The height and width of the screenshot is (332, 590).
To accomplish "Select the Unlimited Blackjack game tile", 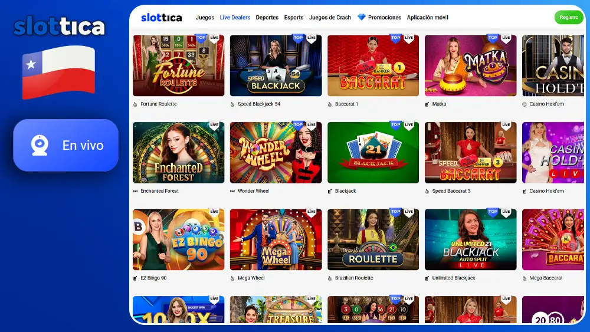I will coord(470,239).
